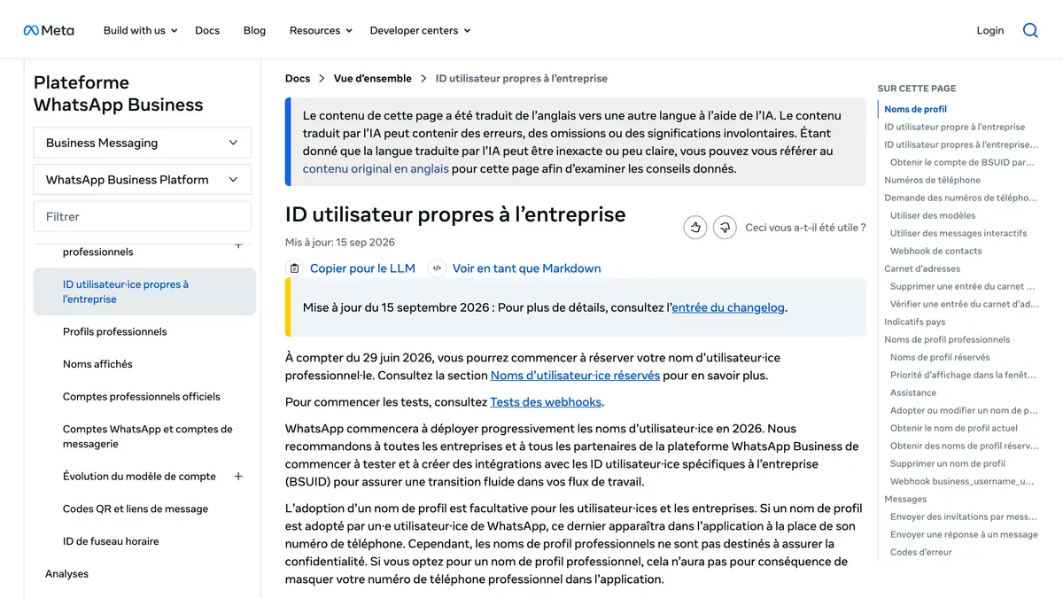Open Noms d'utilisateur·ice réservés link
The width and height of the screenshot is (1063, 598).
575,375
